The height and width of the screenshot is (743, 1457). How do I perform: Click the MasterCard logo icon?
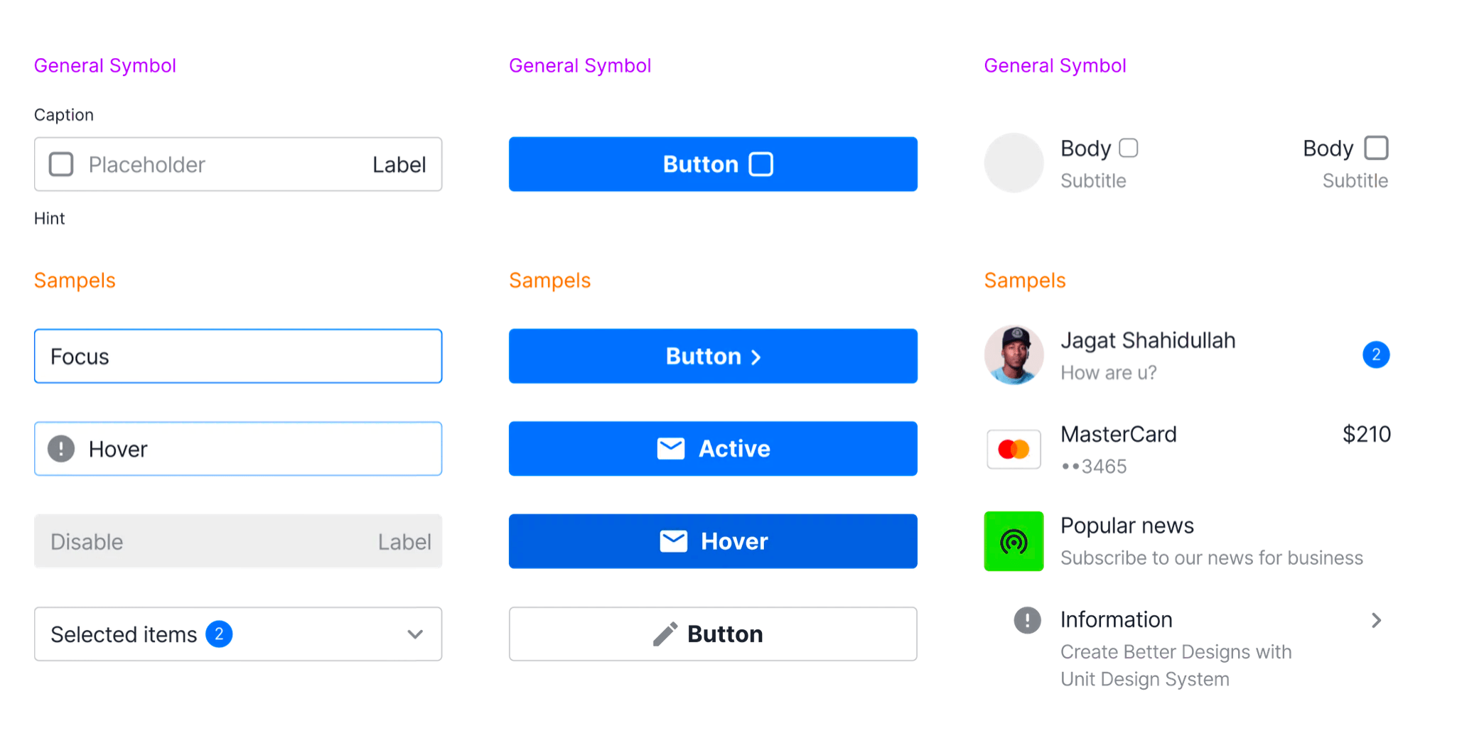1014,450
